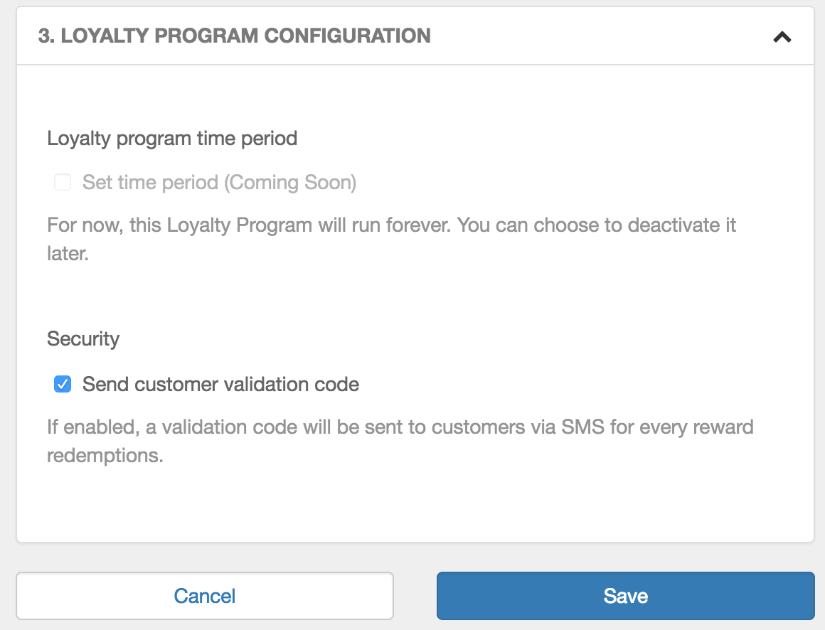The image size is (825, 630).
Task: Enable the Coming Soon time period option
Action: (63, 182)
